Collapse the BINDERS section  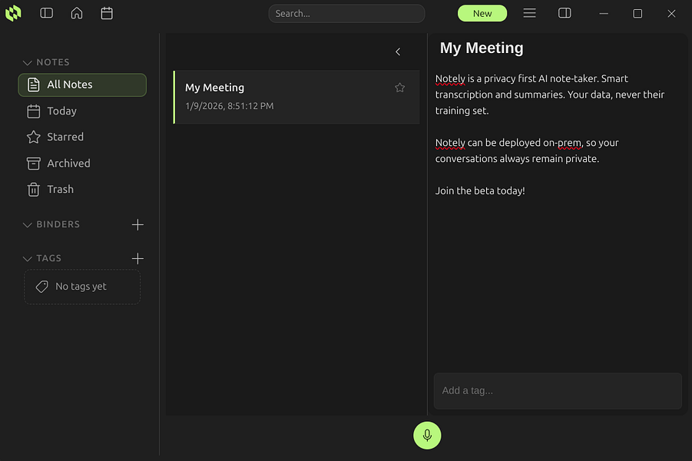28,225
